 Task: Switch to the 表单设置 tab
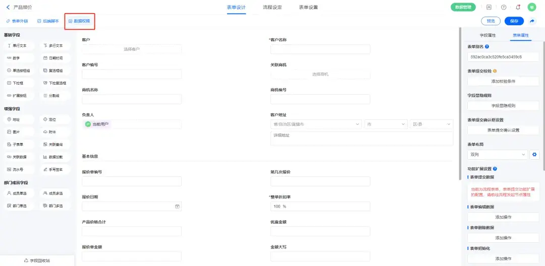tap(308, 7)
